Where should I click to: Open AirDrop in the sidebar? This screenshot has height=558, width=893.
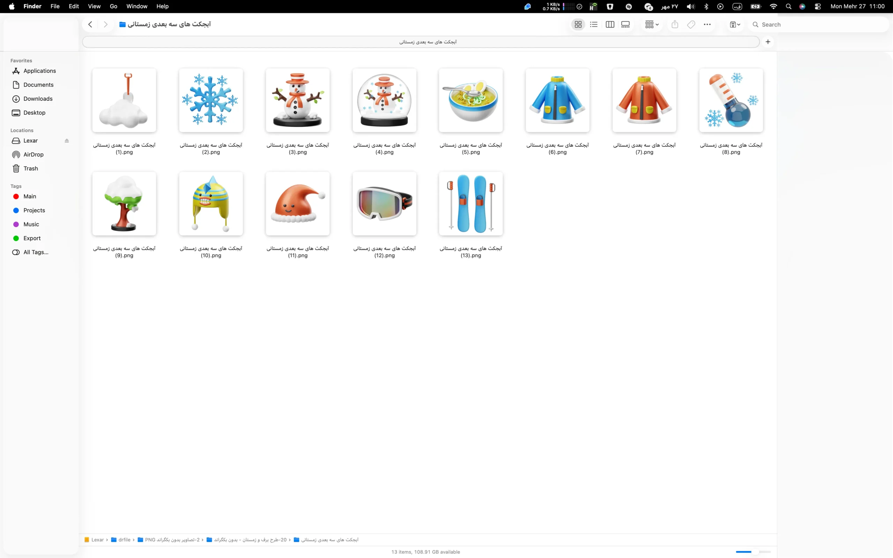click(33, 154)
